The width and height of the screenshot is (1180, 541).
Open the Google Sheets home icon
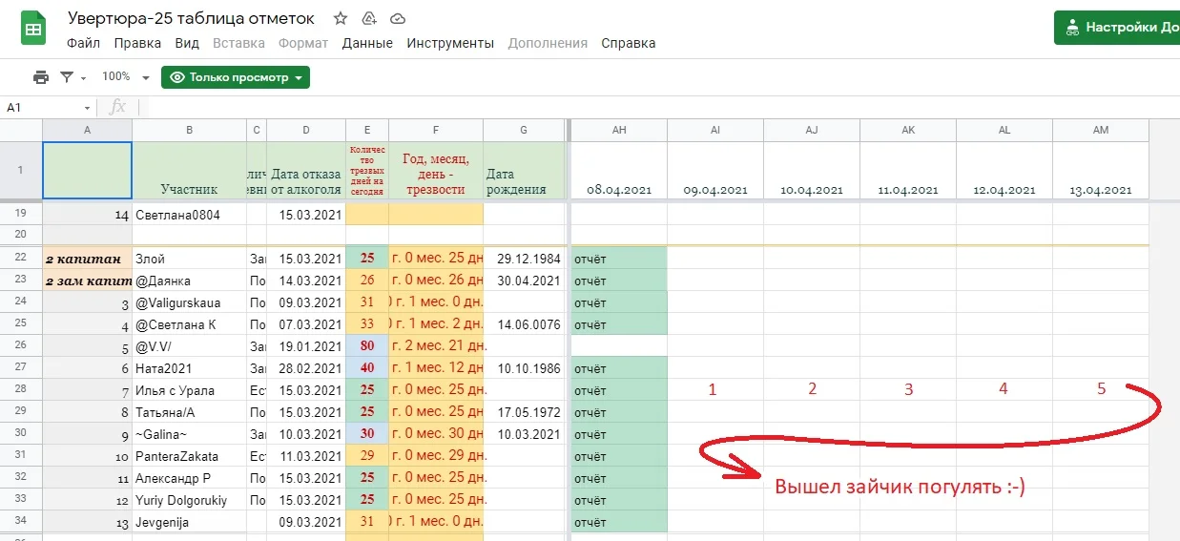pyautogui.click(x=33, y=29)
